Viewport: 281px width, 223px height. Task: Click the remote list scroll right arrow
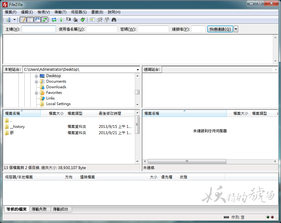point(275,161)
